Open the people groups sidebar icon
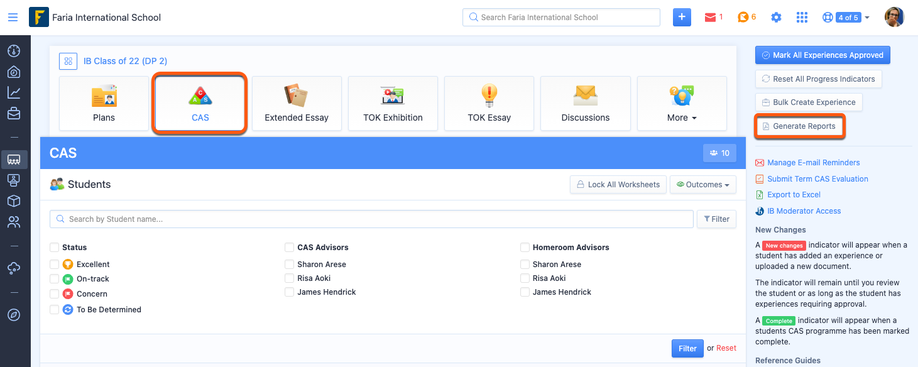 coord(14,222)
